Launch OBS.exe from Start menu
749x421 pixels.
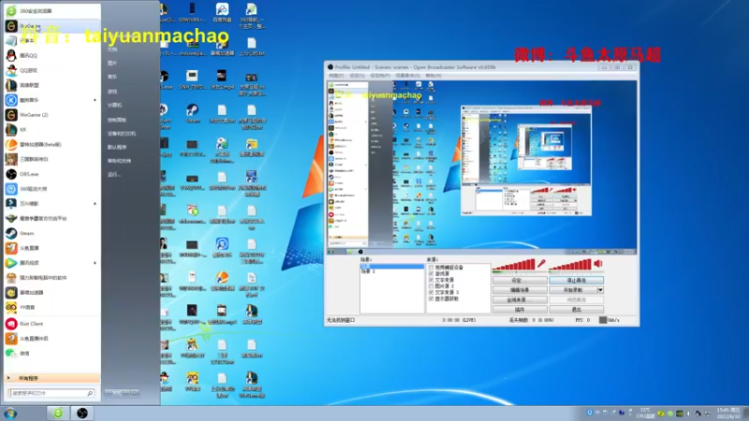[51, 174]
